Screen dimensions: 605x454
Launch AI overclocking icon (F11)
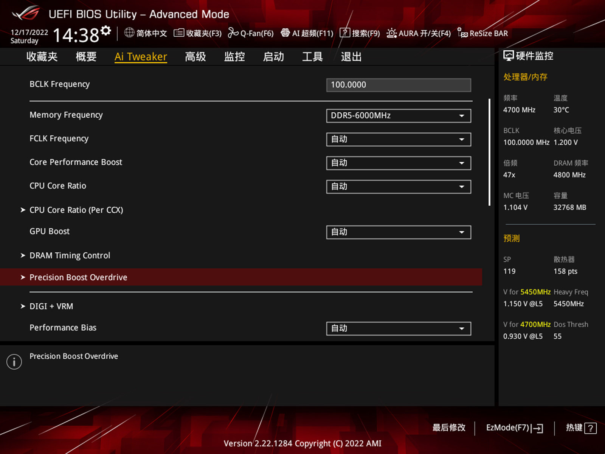[x=285, y=33]
